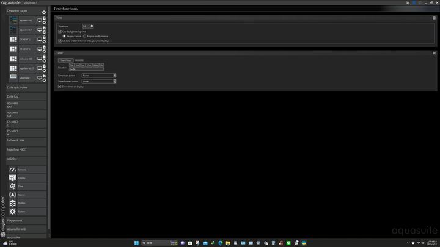Toggle Use daylight saving time checkbox

point(60,32)
